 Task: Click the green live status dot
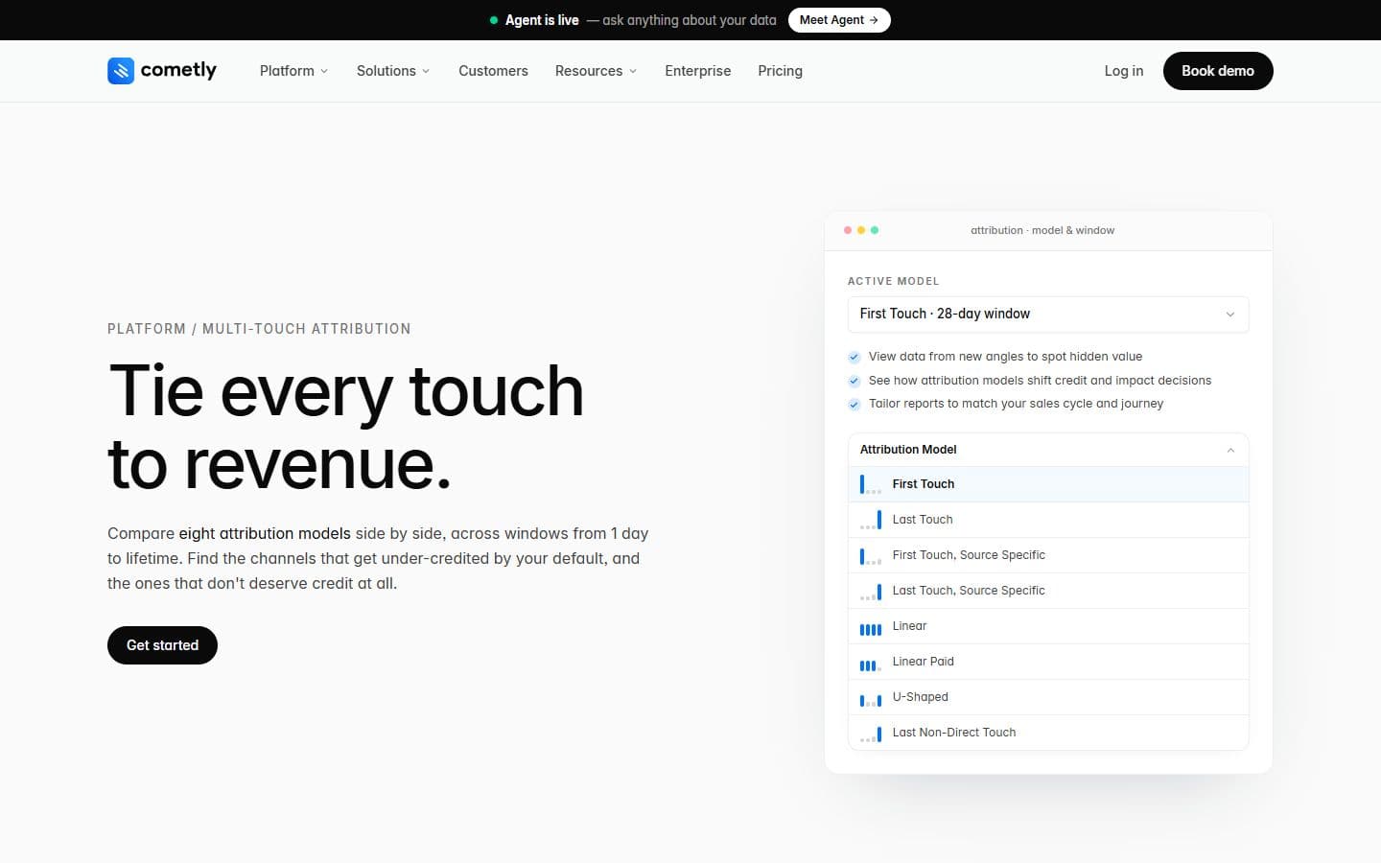pyautogui.click(x=494, y=20)
